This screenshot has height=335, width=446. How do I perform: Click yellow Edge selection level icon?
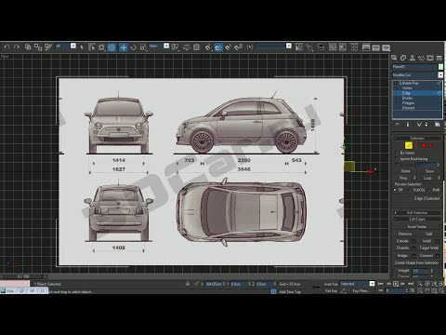click(x=409, y=145)
